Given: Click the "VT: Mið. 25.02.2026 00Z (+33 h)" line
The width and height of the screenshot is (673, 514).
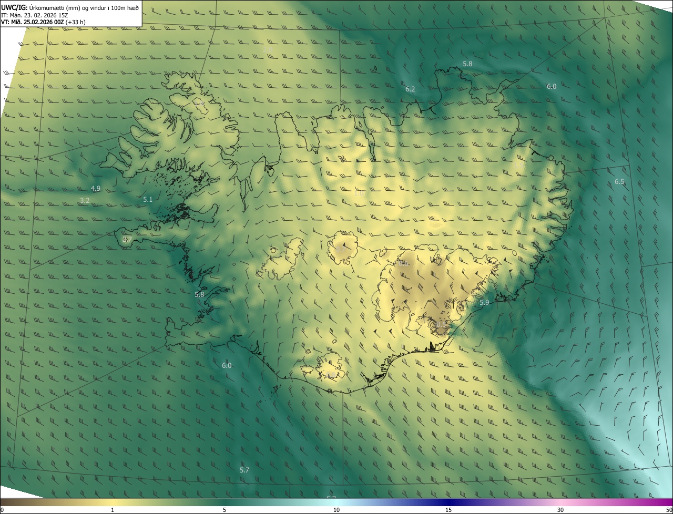Looking at the screenshot, I should tap(44, 22).
